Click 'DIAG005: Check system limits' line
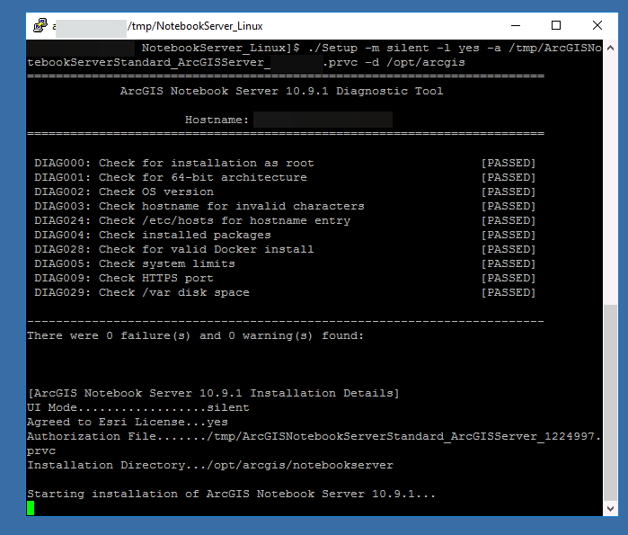Viewport: 628px width, 535px height. pyautogui.click(x=135, y=264)
